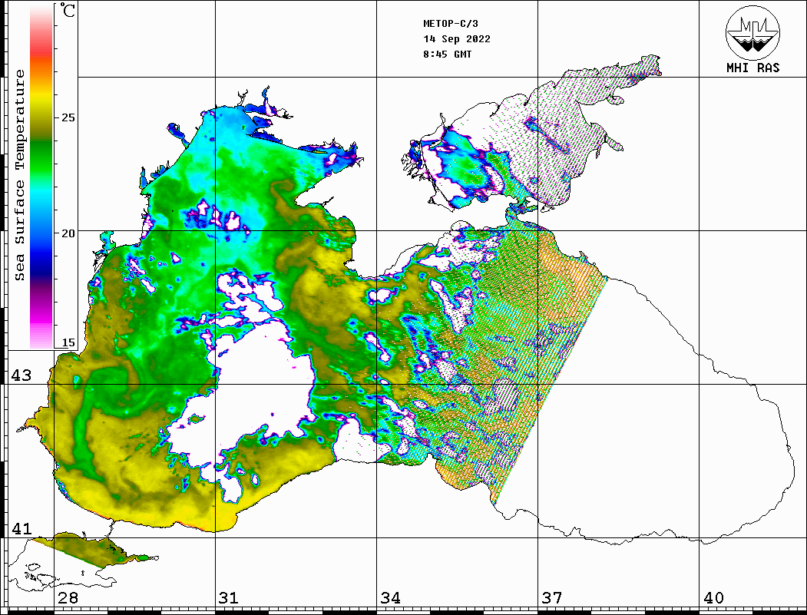Click the time '8:45 GMT' text
This screenshot has width=807, height=615.
pyautogui.click(x=448, y=55)
